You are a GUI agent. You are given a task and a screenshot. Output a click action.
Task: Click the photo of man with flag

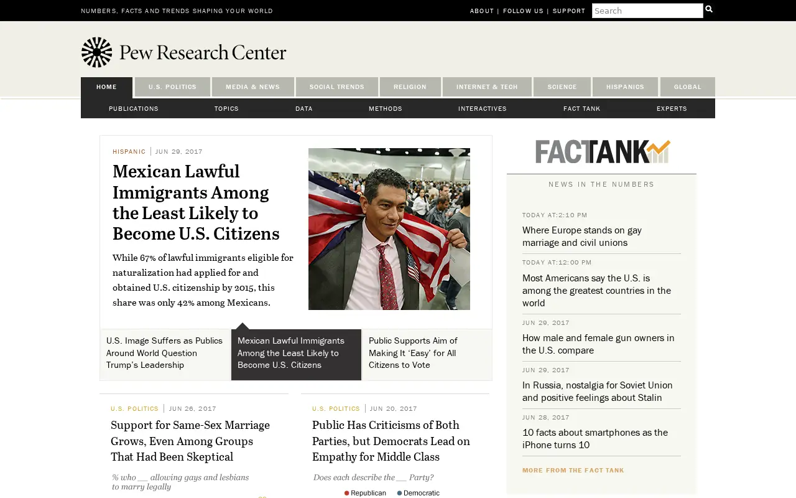point(389,229)
